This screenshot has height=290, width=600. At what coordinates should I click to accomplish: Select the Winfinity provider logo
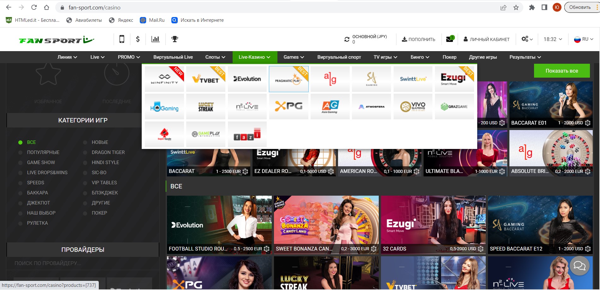(x=164, y=79)
